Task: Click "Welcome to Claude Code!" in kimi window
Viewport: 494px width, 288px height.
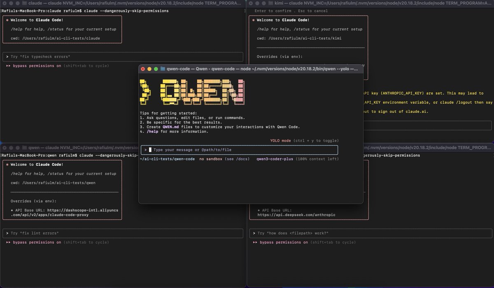Action: tap(283, 20)
